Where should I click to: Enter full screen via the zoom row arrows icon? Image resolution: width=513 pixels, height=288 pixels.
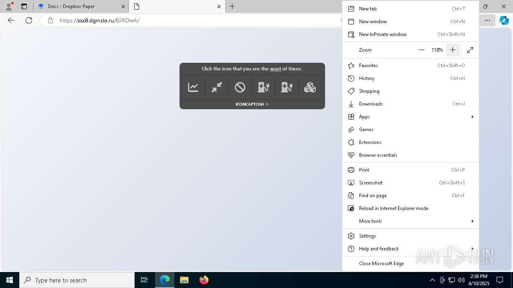[x=470, y=50]
